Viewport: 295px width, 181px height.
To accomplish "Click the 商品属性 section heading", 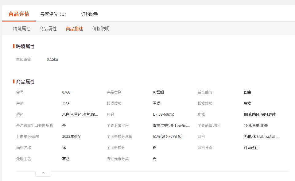I will [x=25, y=82].
